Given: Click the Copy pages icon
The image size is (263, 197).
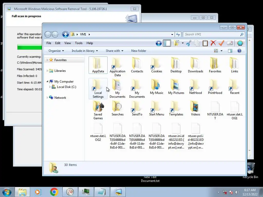Looking at the screenshot, I should pyautogui.click(x=197, y=43).
